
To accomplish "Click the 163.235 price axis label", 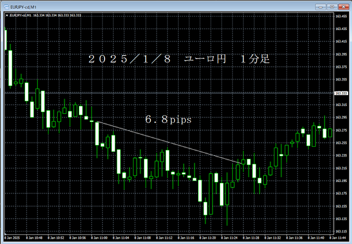I will coord(341,155).
